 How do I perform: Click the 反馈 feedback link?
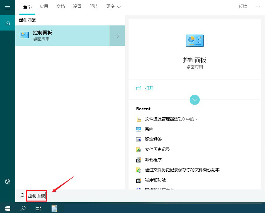(x=243, y=7)
